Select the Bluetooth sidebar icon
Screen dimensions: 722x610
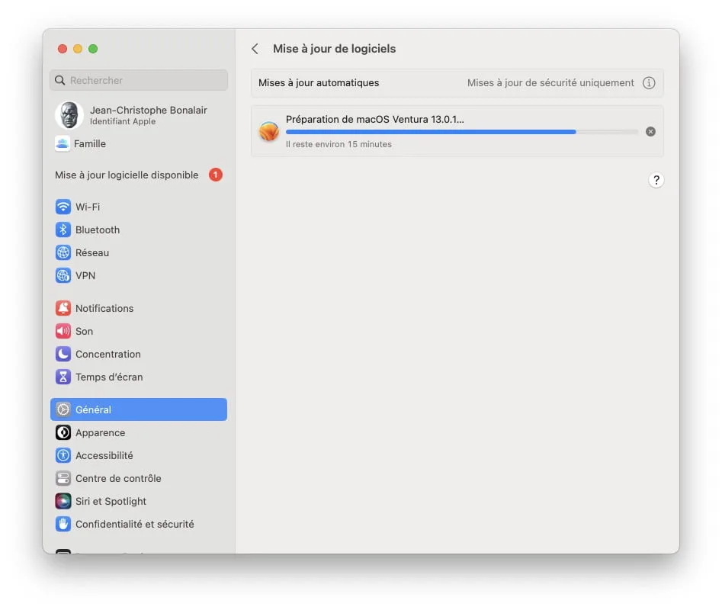pyautogui.click(x=63, y=230)
